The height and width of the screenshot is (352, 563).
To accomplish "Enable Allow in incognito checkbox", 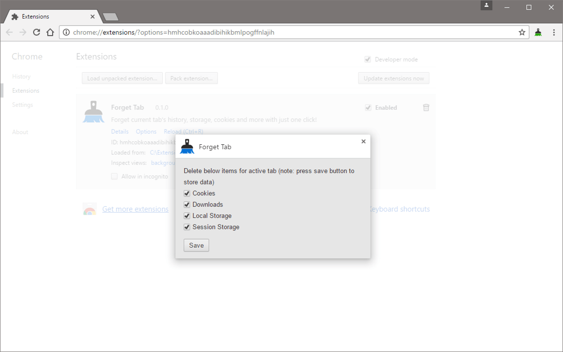I will pos(114,176).
